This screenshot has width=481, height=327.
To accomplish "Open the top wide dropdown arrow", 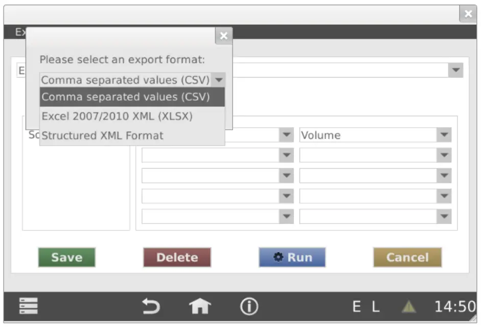I will 455,70.
